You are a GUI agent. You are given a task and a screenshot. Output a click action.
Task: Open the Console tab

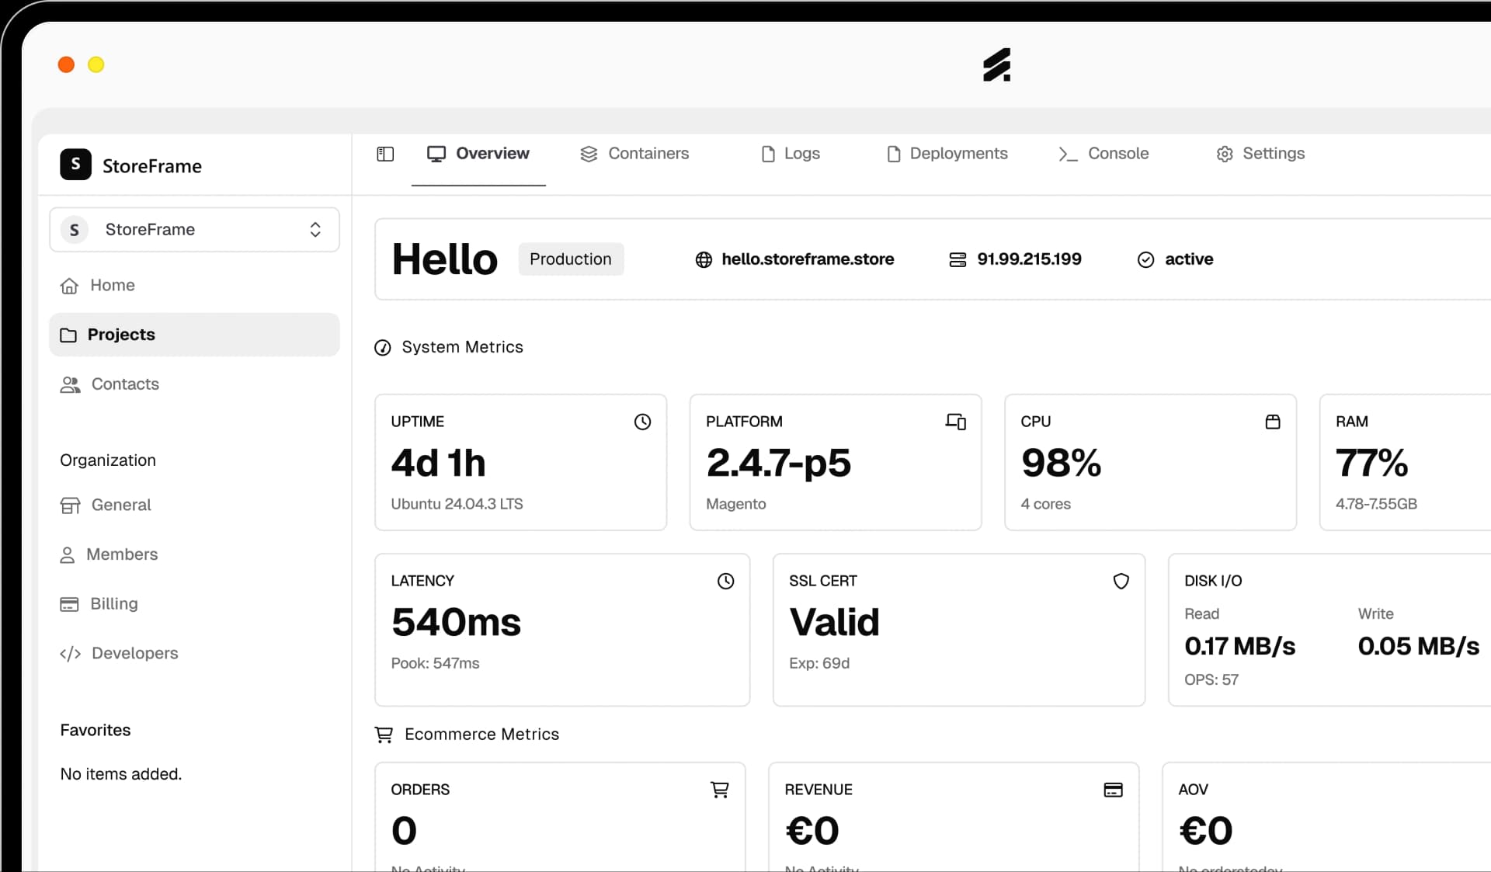pyautogui.click(x=1103, y=154)
